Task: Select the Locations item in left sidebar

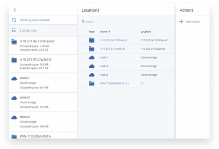Action: click(x=43, y=30)
